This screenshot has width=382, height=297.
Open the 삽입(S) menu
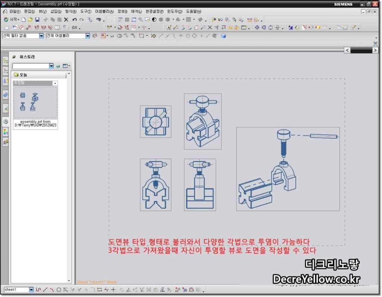click(56, 12)
